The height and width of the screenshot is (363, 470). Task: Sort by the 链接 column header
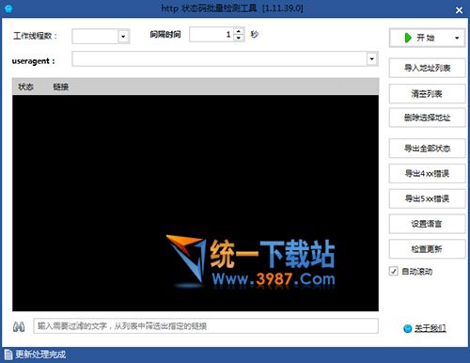[61, 87]
